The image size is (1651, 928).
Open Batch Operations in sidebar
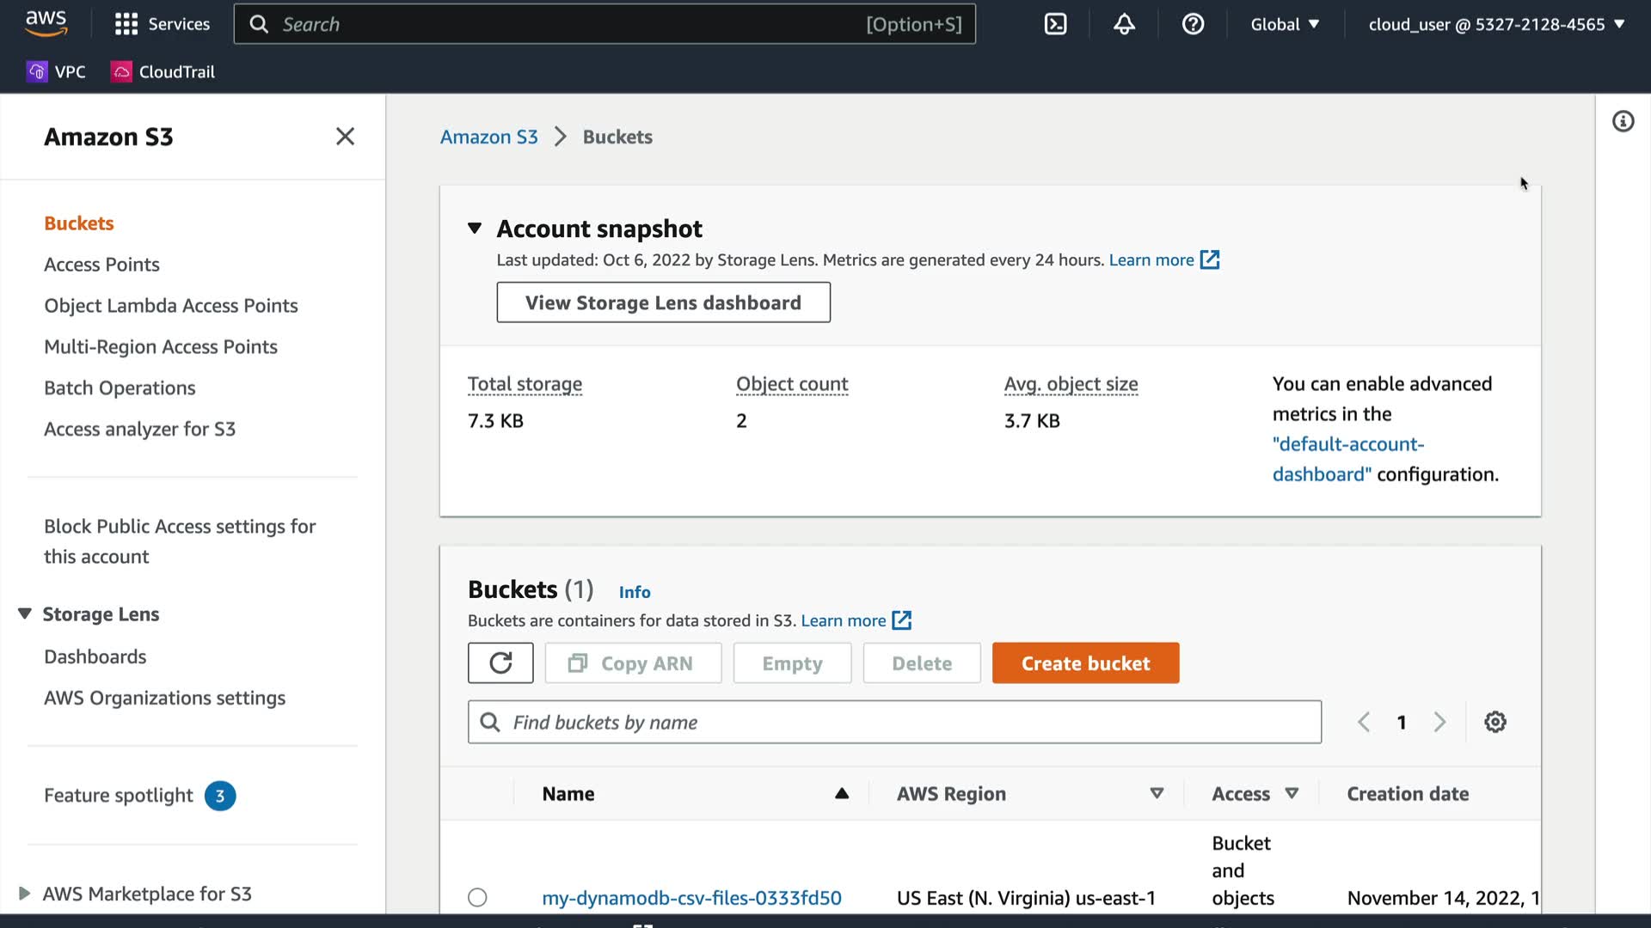(x=120, y=388)
